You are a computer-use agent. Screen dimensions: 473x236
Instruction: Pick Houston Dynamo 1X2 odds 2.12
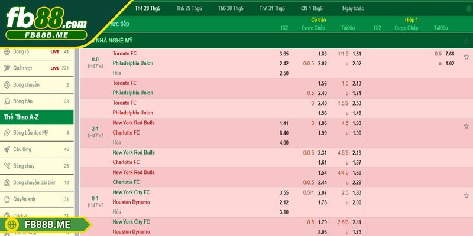[x=284, y=202]
